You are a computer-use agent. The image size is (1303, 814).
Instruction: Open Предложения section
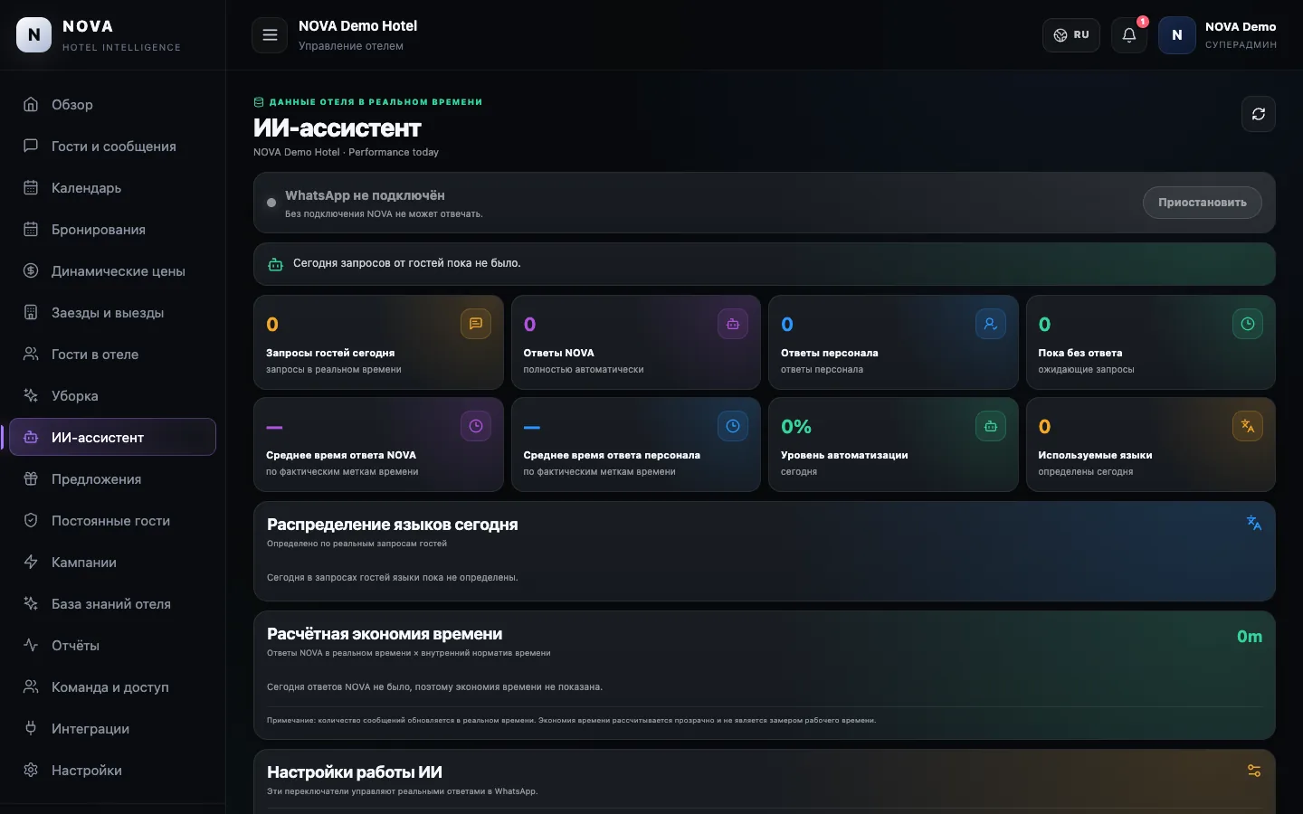pos(112,479)
